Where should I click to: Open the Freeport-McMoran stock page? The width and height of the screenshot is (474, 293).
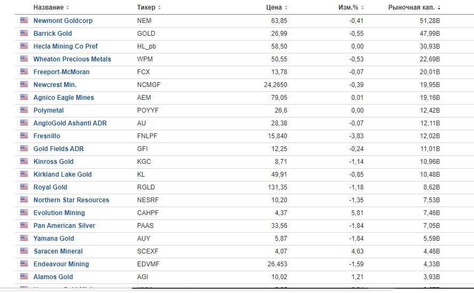pos(61,72)
